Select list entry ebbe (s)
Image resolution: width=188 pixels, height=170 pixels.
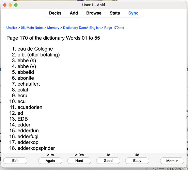tap(27, 61)
